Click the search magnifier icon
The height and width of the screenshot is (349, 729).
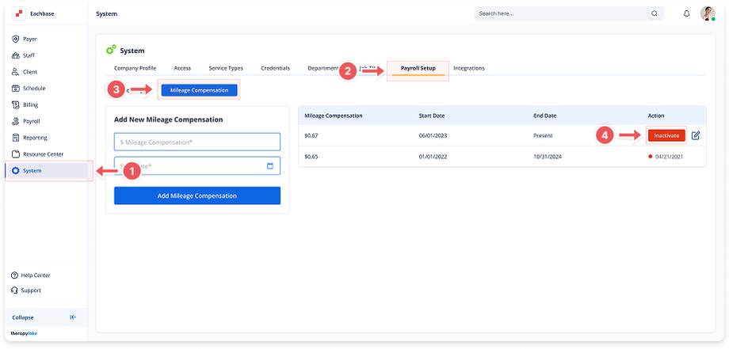click(655, 13)
